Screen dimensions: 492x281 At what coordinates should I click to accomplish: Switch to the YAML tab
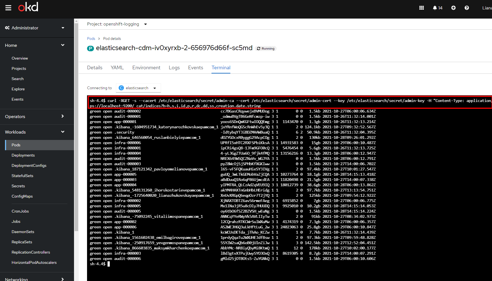point(117,68)
